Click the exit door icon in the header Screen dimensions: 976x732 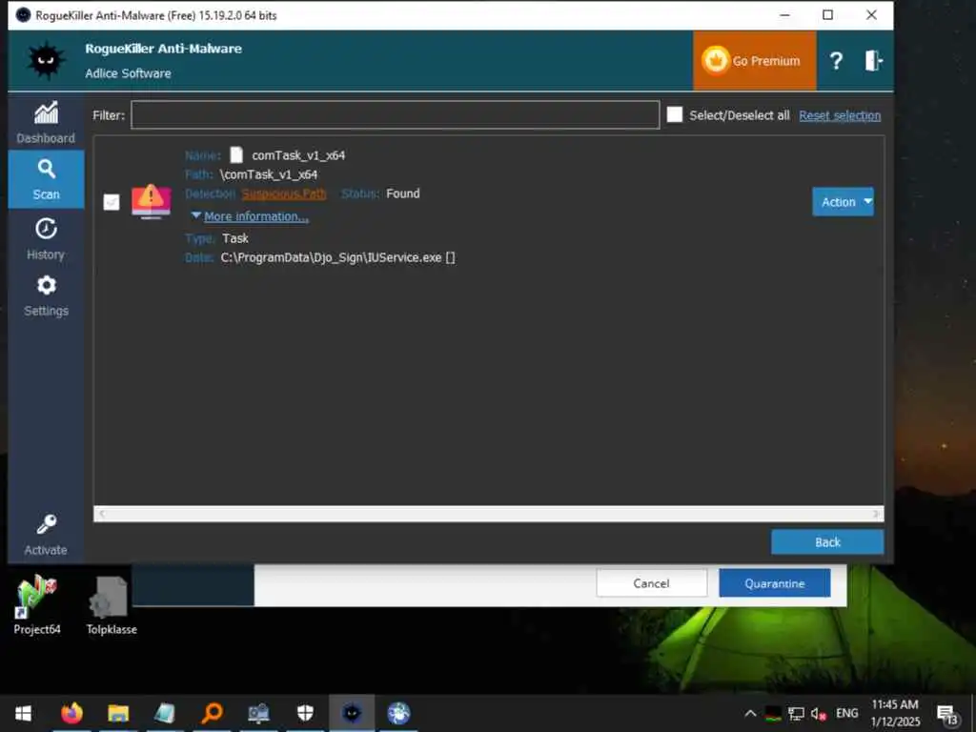click(x=873, y=60)
